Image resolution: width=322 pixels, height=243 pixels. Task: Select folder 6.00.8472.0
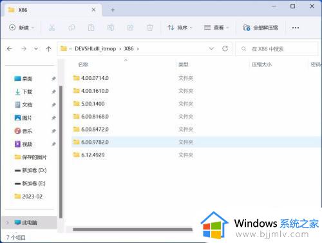[196, 130]
